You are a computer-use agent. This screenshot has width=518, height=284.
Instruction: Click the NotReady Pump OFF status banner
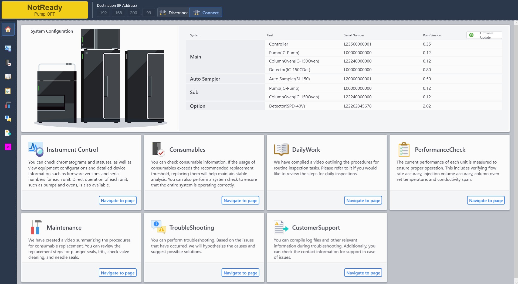coord(45,10)
